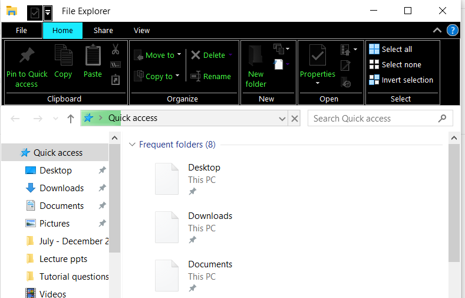Click the Delete X icon
The image size is (465, 298).
[x=196, y=55]
